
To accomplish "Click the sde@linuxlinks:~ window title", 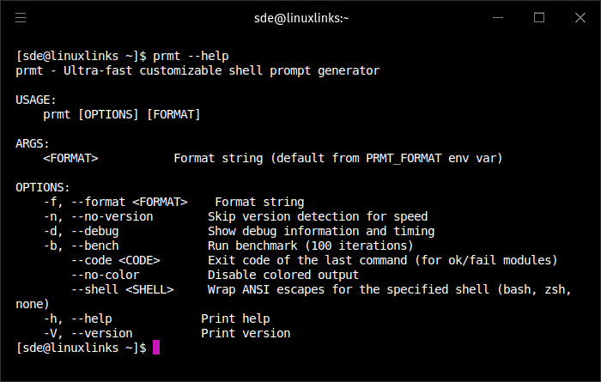I will (x=300, y=17).
